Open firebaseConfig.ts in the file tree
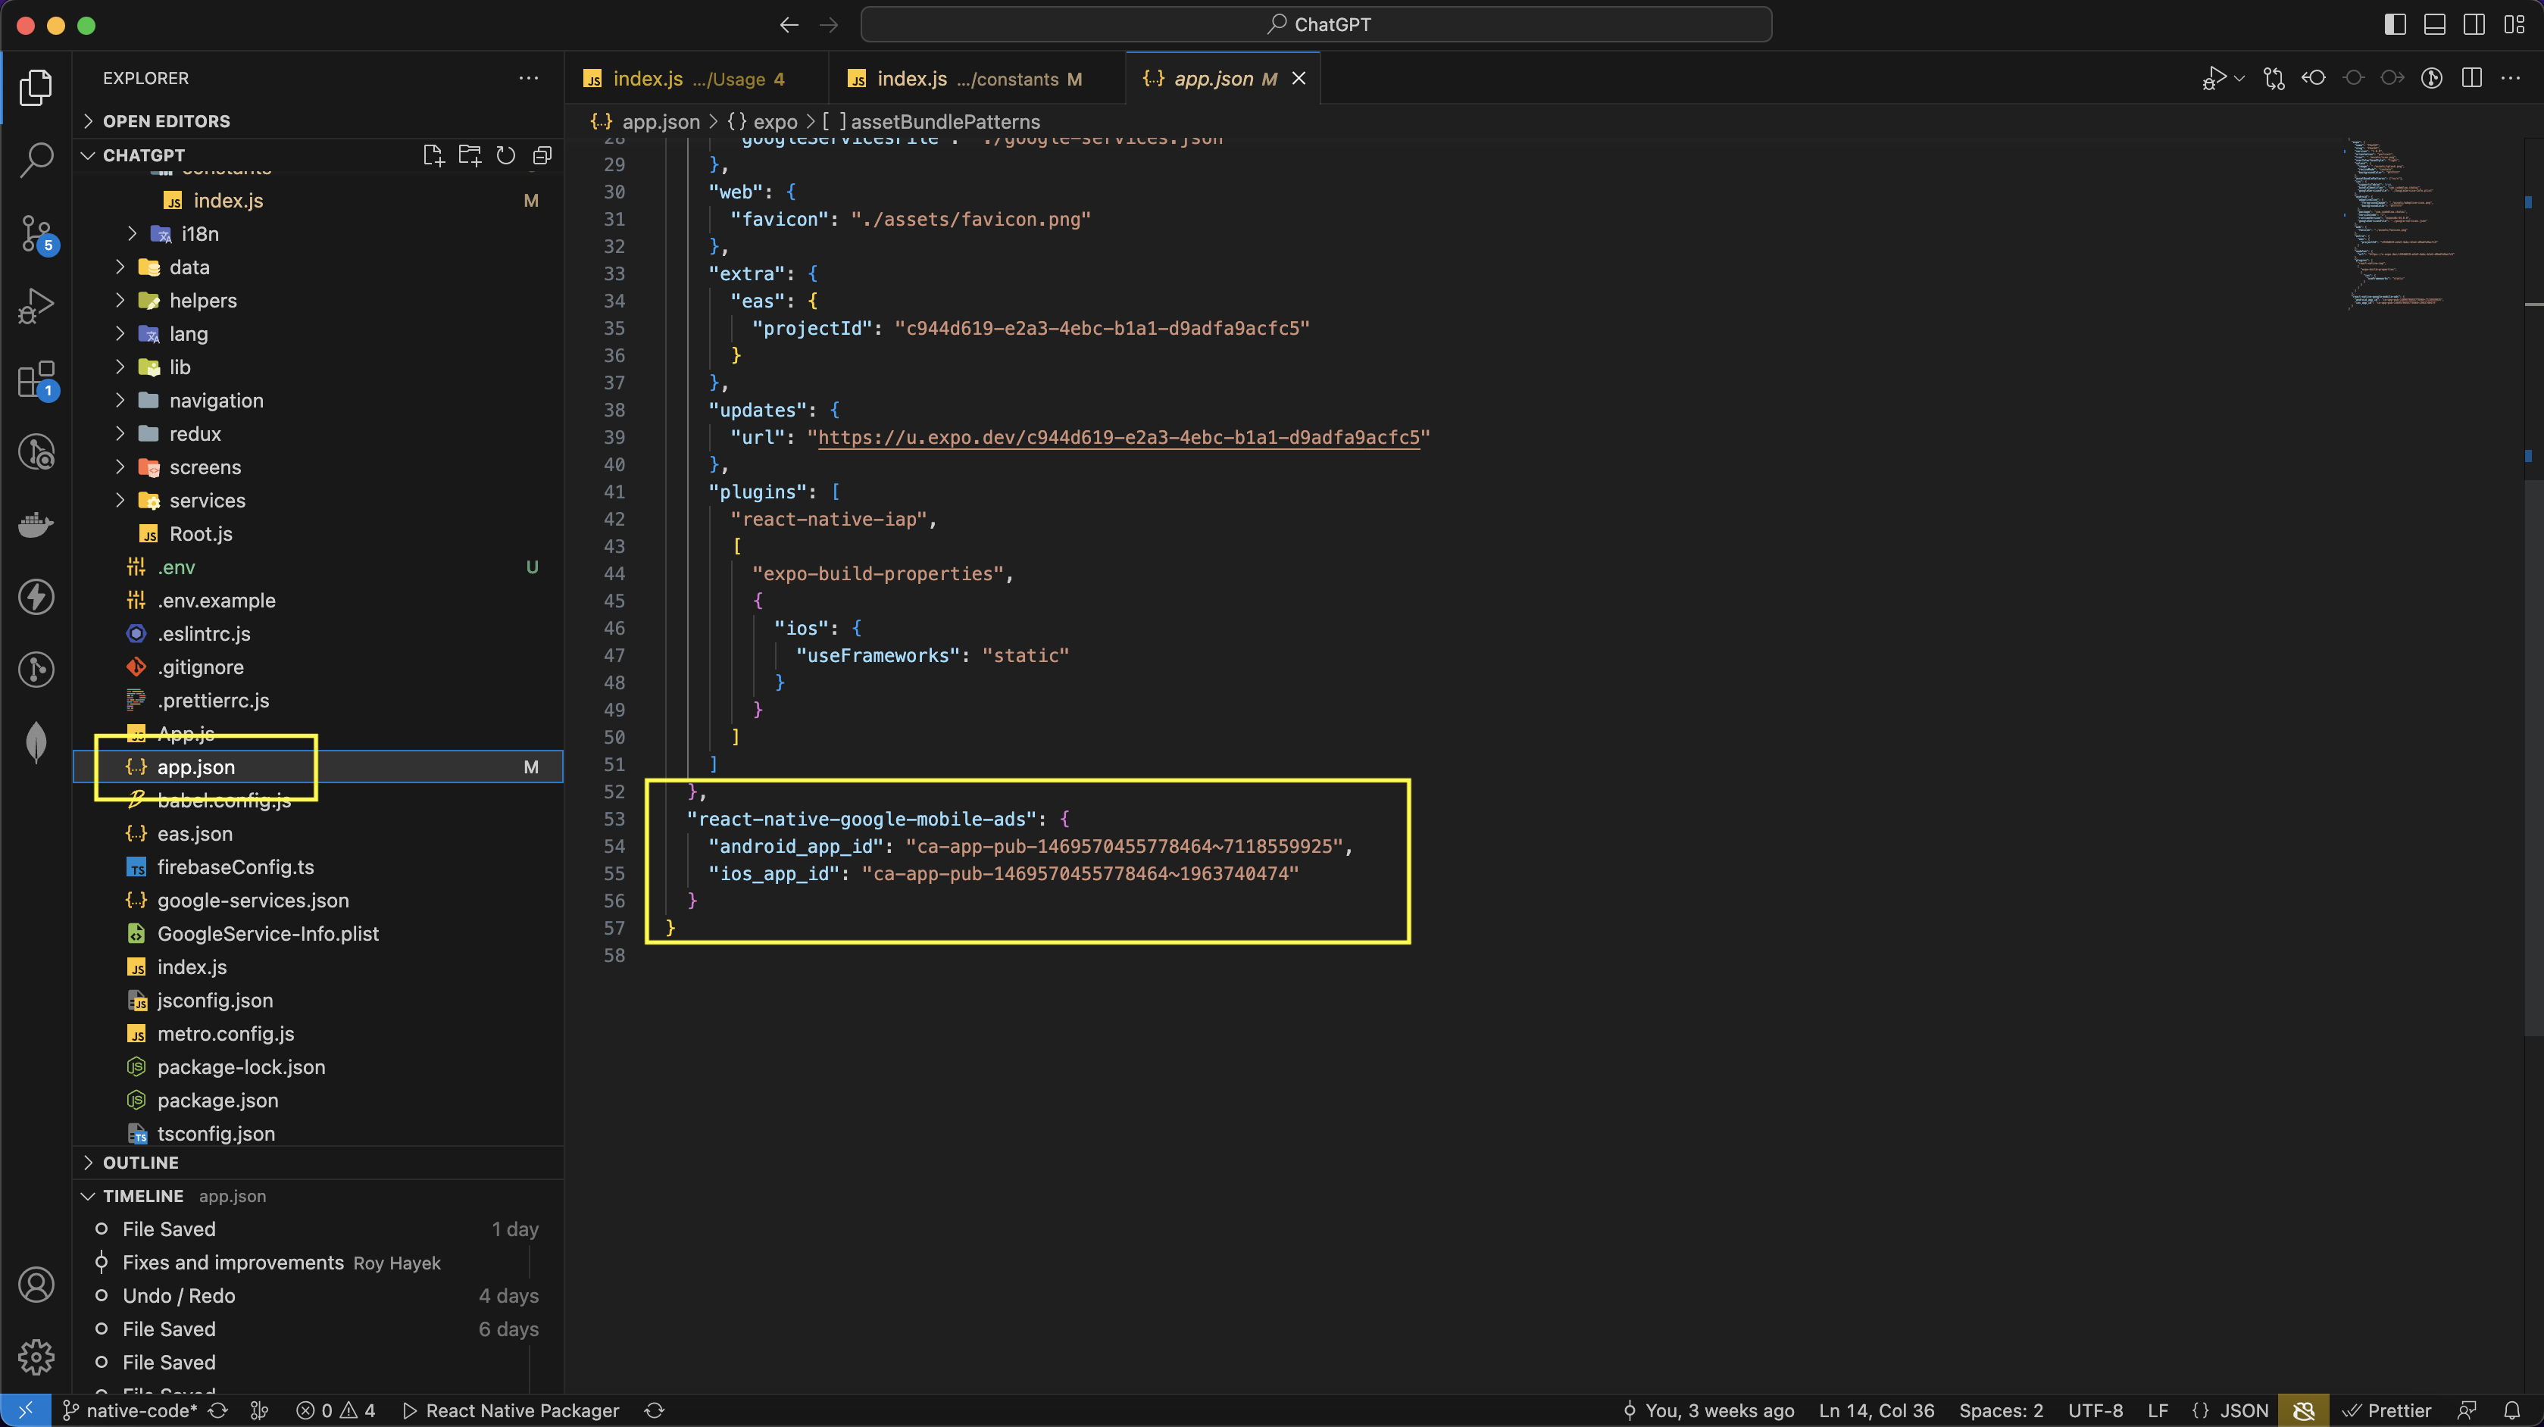The width and height of the screenshot is (2544, 1427). click(x=318, y=867)
